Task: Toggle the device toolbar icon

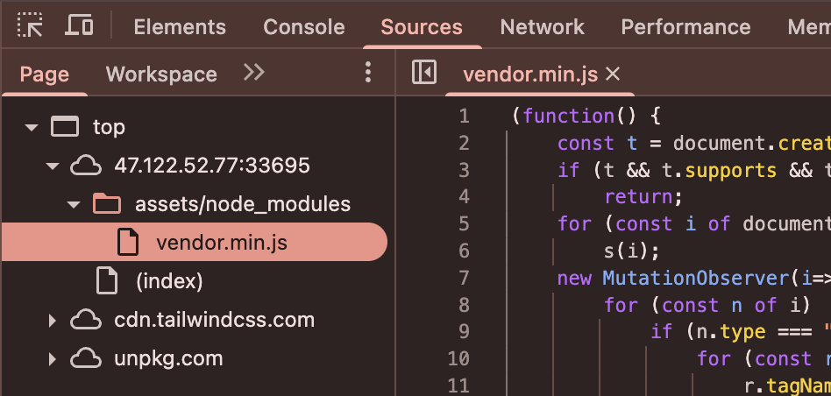Action: coord(79,25)
